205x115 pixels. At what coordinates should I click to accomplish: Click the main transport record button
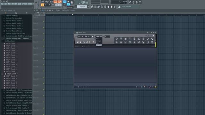pyautogui.click(x=53, y=5)
